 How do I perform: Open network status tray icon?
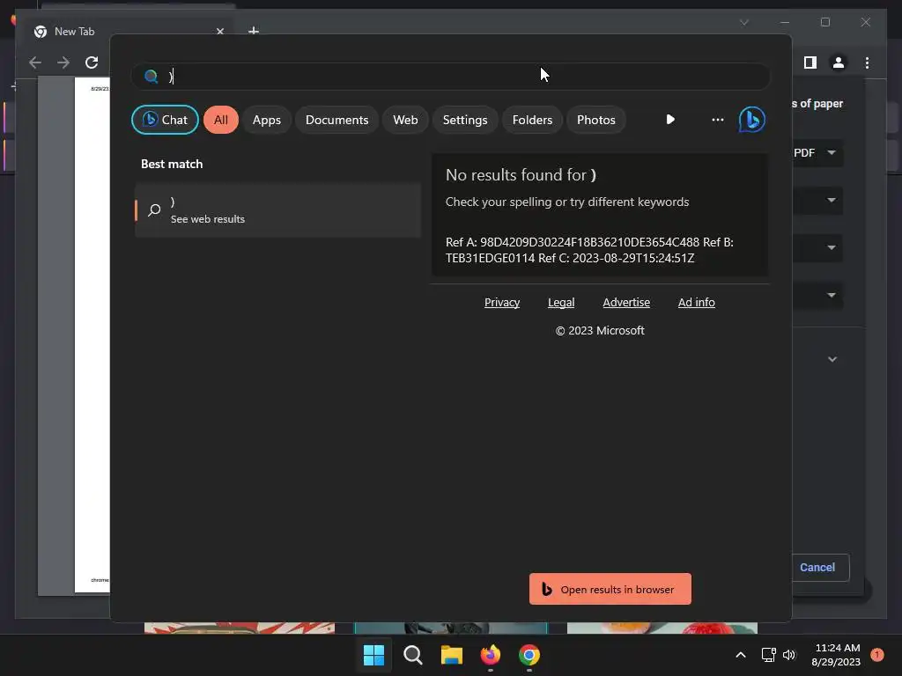(768, 655)
